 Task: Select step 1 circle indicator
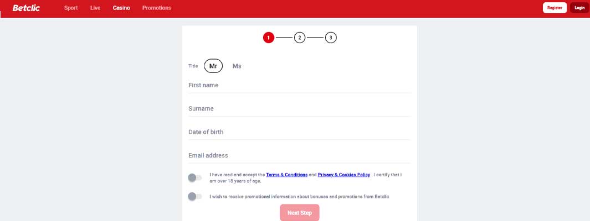pos(269,38)
